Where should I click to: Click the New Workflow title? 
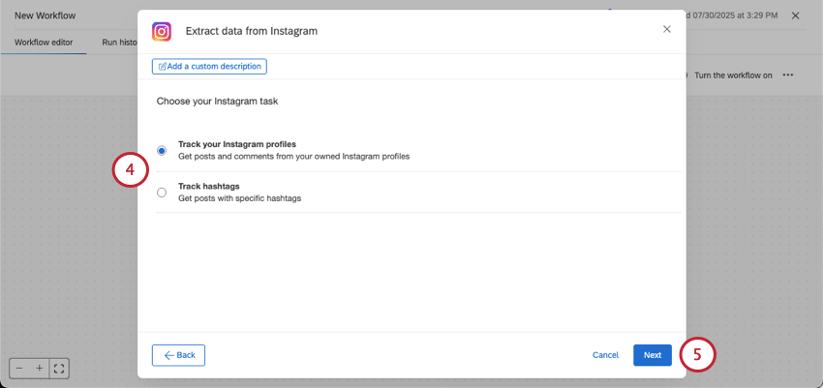pyautogui.click(x=45, y=15)
